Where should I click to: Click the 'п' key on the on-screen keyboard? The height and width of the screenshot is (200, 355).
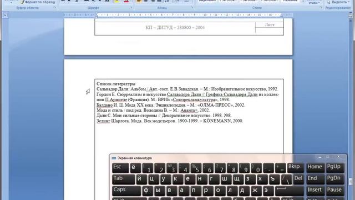196,191
